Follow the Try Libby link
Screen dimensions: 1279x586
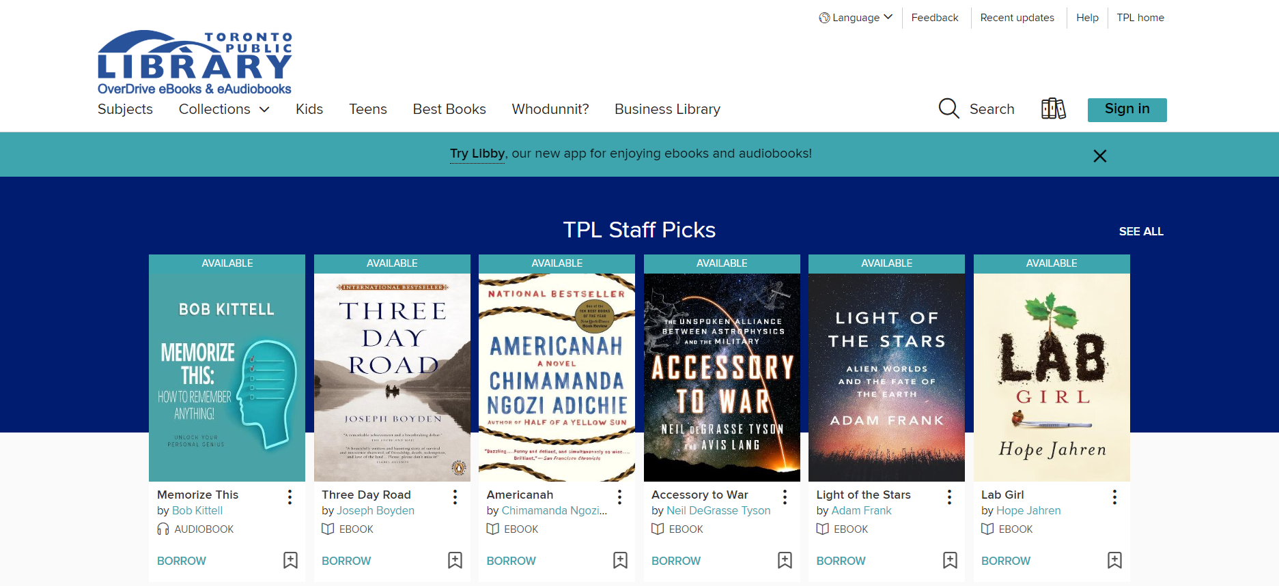[x=477, y=153]
